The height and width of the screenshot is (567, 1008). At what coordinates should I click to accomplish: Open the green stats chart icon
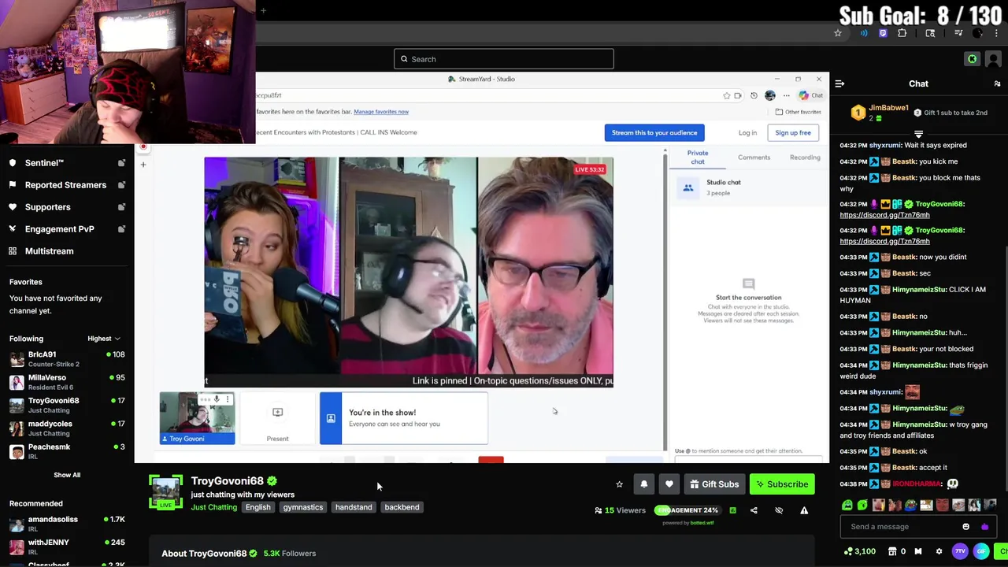(732, 510)
